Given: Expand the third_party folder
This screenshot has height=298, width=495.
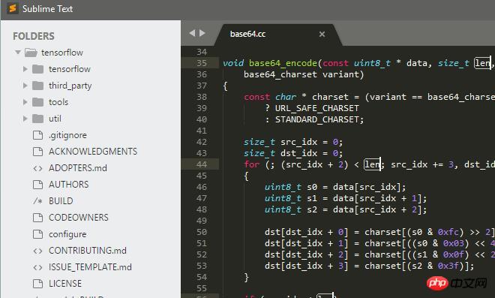Looking at the screenshot, I should click(25, 86).
